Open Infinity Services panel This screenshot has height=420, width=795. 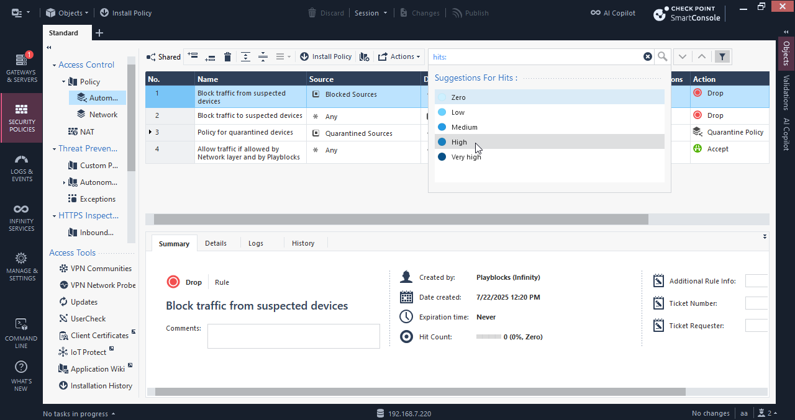pyautogui.click(x=22, y=217)
